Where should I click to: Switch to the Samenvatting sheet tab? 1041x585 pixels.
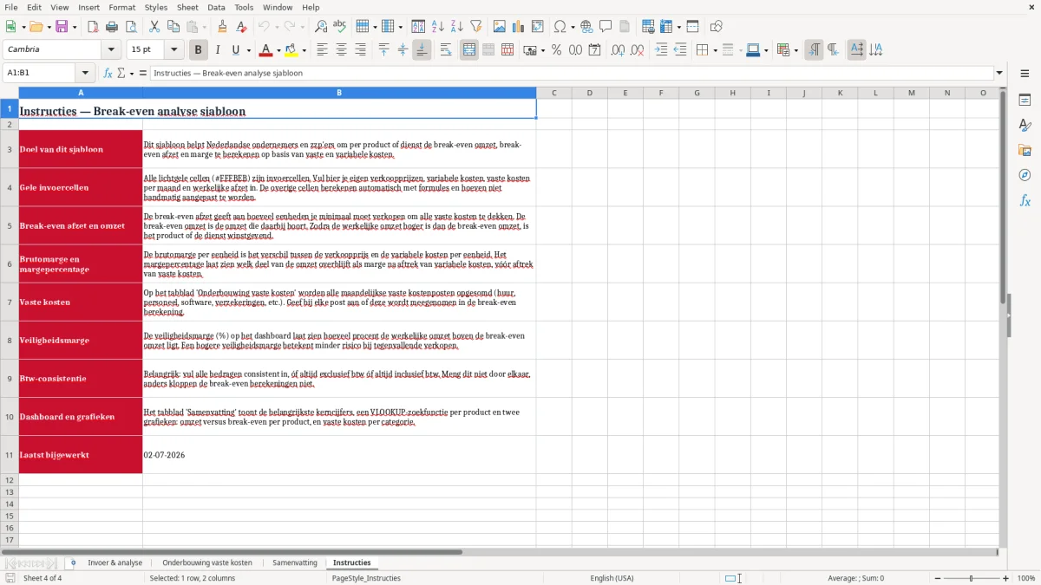[x=295, y=563]
